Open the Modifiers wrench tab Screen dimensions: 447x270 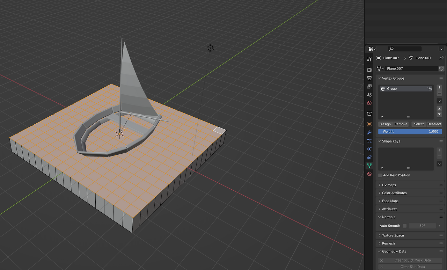pos(369,132)
